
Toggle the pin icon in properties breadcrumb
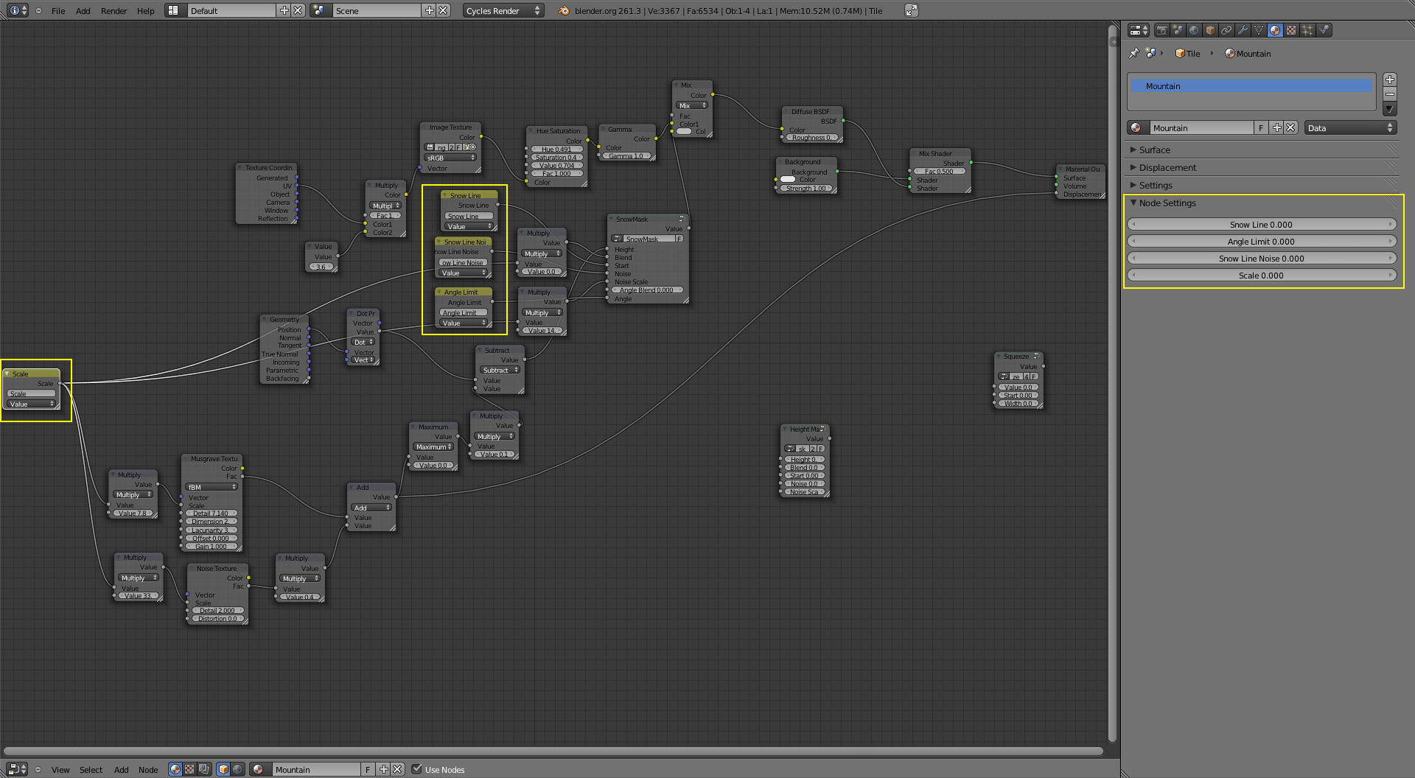1133,53
